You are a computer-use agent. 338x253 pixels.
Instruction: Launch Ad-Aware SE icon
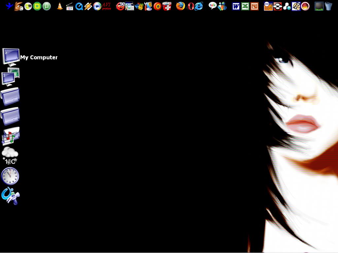point(120,6)
